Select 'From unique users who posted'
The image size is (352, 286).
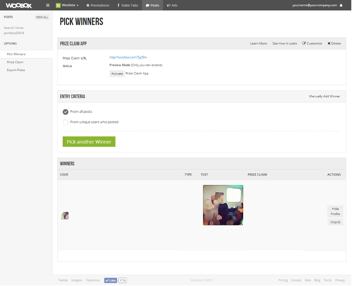[x=66, y=122]
